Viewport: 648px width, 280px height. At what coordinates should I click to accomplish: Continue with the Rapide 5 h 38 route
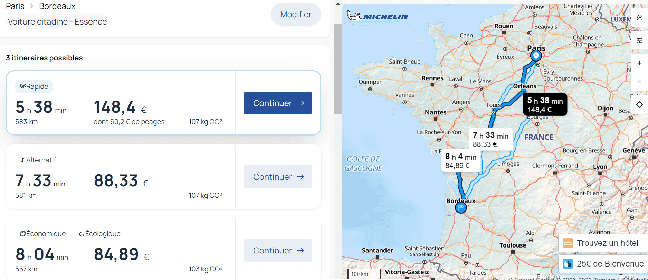point(278,103)
